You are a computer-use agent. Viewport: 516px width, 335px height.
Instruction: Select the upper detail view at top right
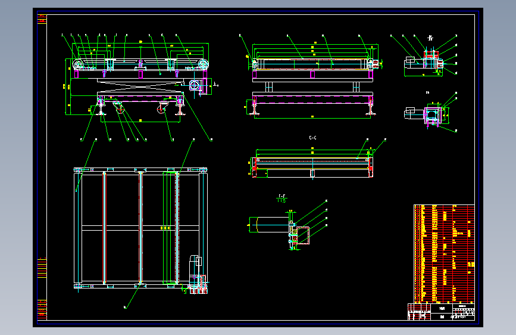(x=424, y=61)
